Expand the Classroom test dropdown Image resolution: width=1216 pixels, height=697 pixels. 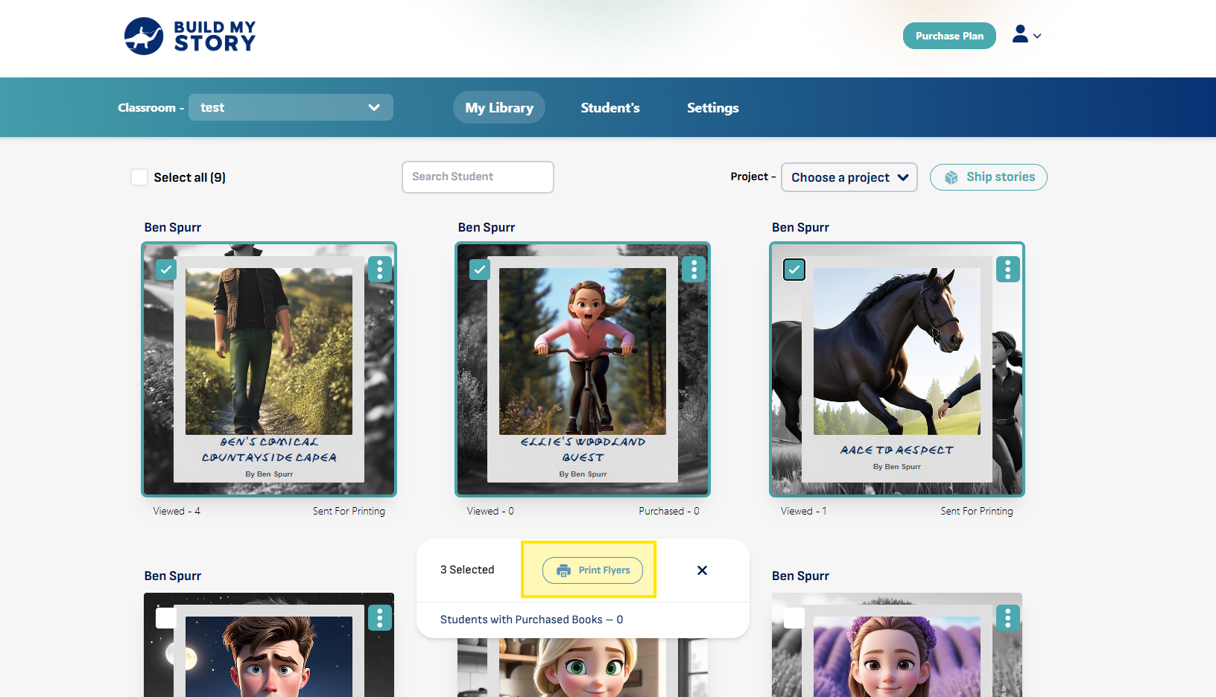coord(291,107)
